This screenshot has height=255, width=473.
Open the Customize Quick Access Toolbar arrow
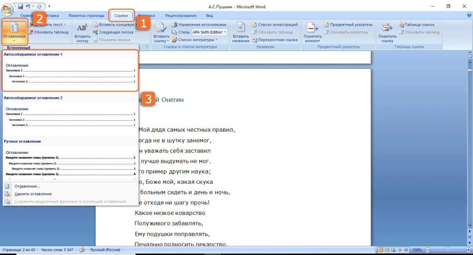click(49, 6)
